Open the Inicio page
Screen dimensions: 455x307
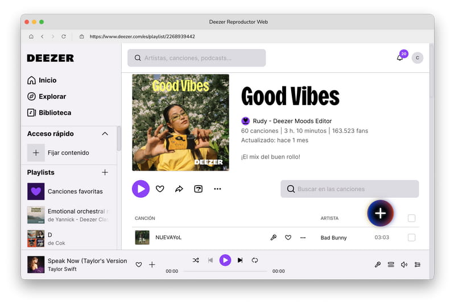(x=42, y=80)
